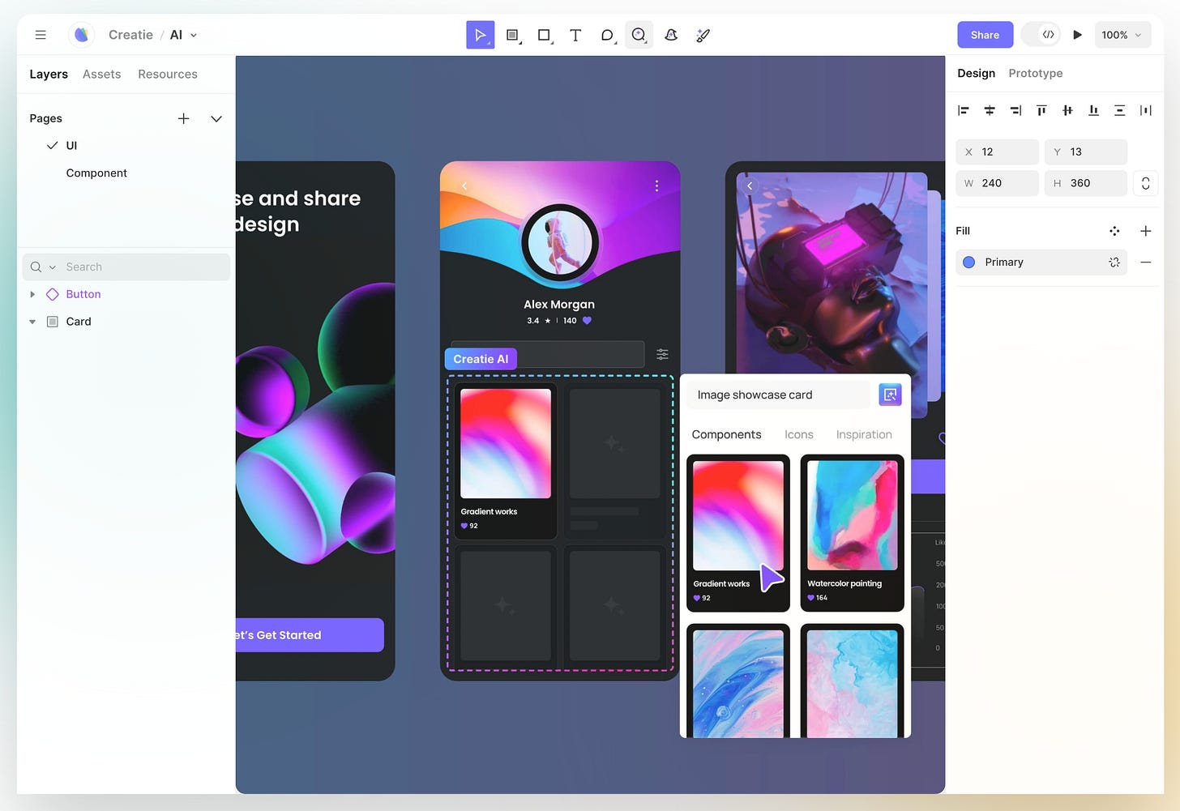Click the Image showcase card search field
This screenshot has width=1180, height=811.
pyautogui.click(x=778, y=395)
